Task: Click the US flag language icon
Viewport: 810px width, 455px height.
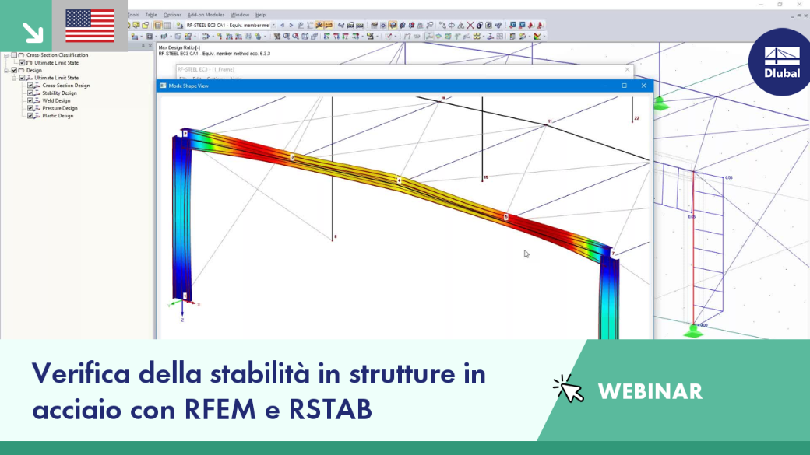Action: (90, 26)
